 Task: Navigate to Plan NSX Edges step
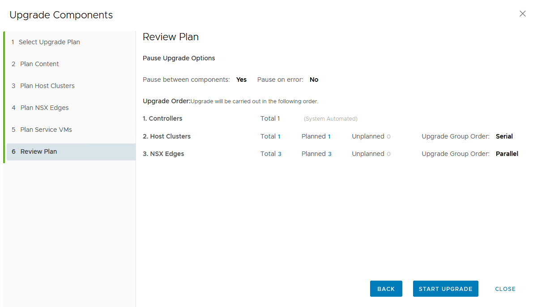tap(44, 108)
